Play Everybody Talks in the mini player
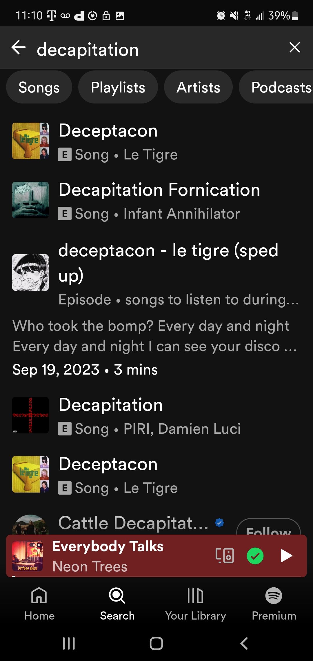This screenshot has height=661, width=313. pyautogui.click(x=286, y=556)
